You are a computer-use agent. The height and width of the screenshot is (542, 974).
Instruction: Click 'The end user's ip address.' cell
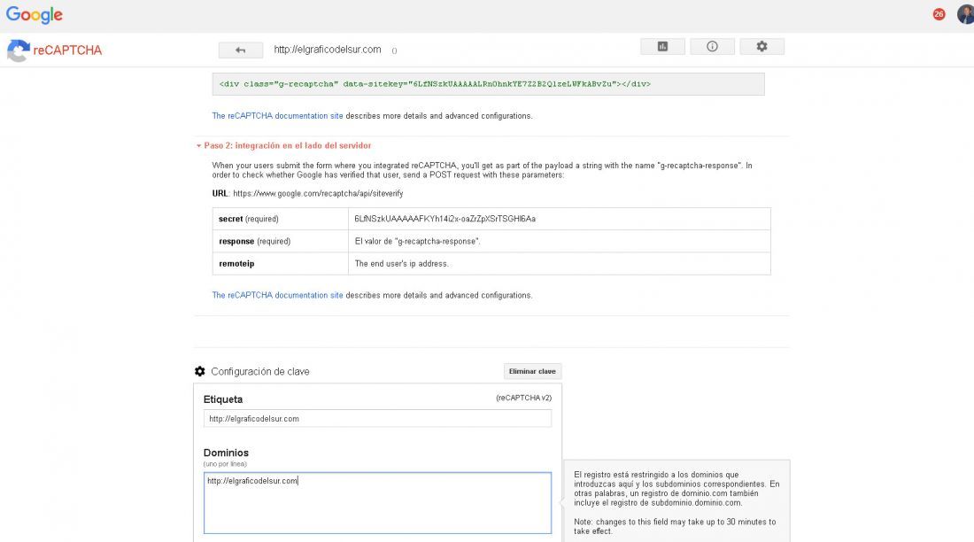click(559, 264)
